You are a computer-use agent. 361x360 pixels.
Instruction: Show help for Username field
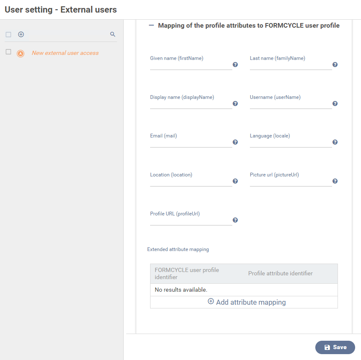pos(335,104)
